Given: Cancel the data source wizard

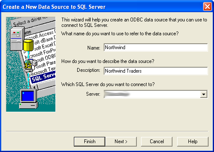Looking at the screenshot, I should click(157, 142).
